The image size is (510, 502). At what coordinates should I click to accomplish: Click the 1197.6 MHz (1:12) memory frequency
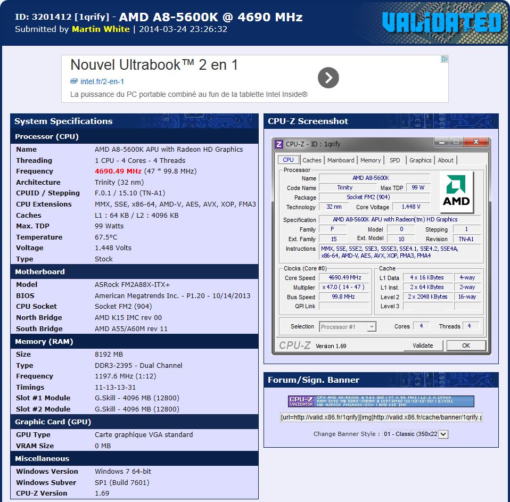[125, 376]
